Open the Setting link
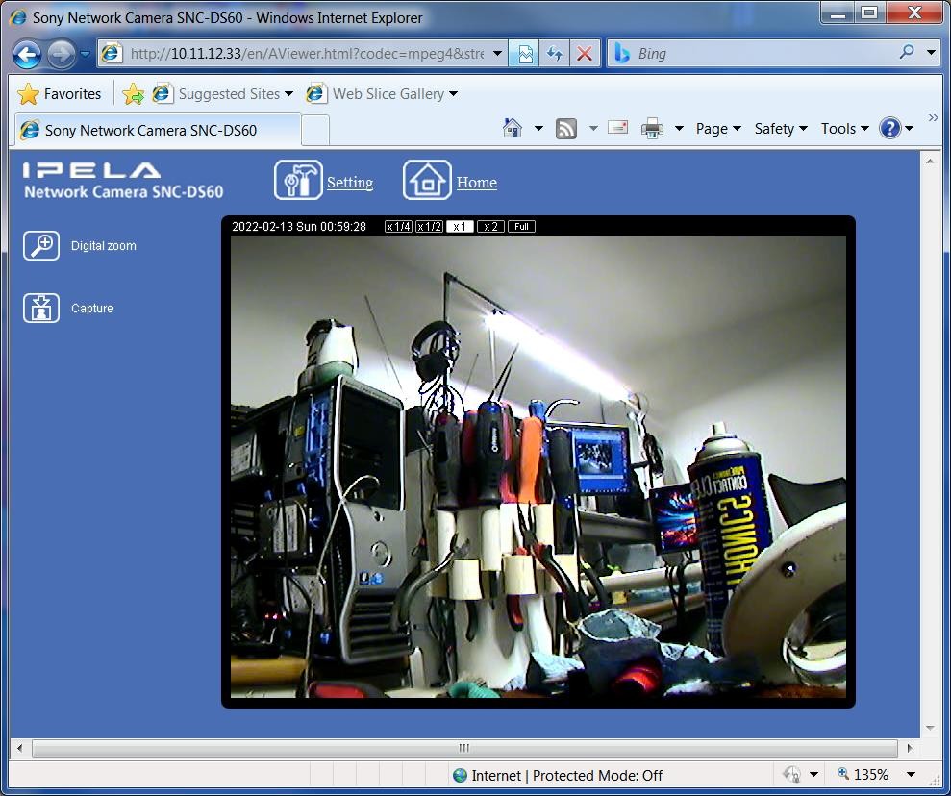The width and height of the screenshot is (951, 796). click(x=350, y=182)
